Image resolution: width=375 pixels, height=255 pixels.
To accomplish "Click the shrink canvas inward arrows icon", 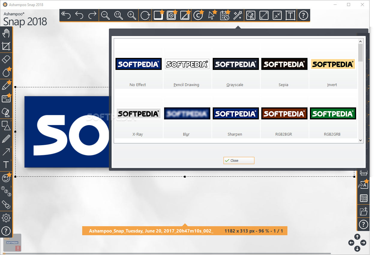I will coord(277,15).
